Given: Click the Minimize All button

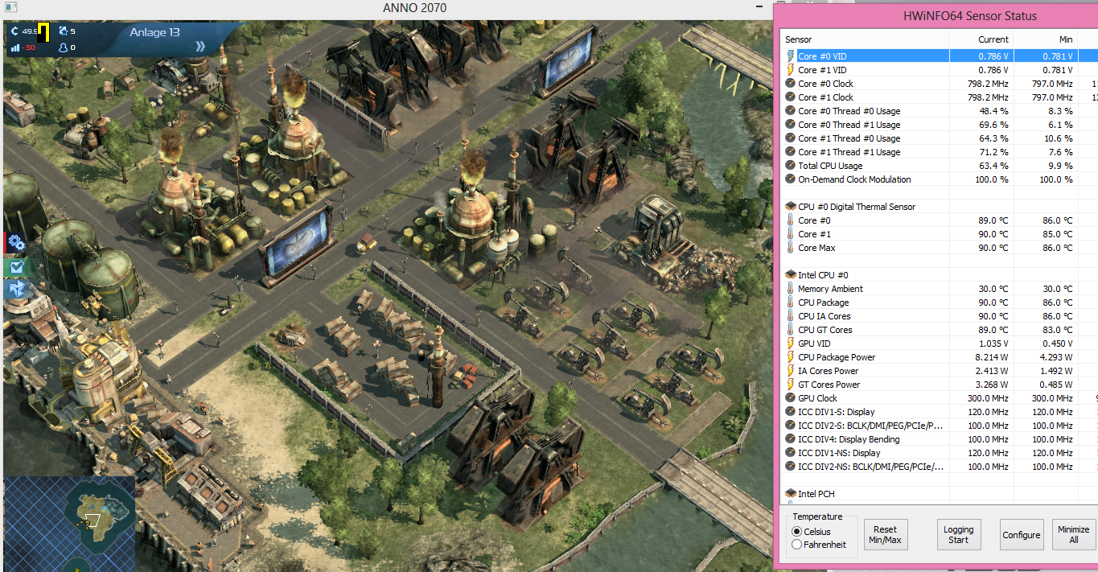Looking at the screenshot, I should click(1074, 535).
